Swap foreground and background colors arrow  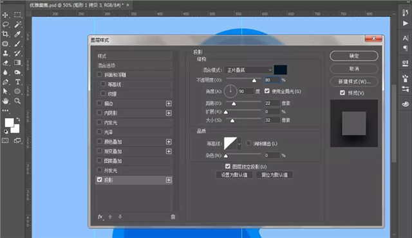pos(18,119)
